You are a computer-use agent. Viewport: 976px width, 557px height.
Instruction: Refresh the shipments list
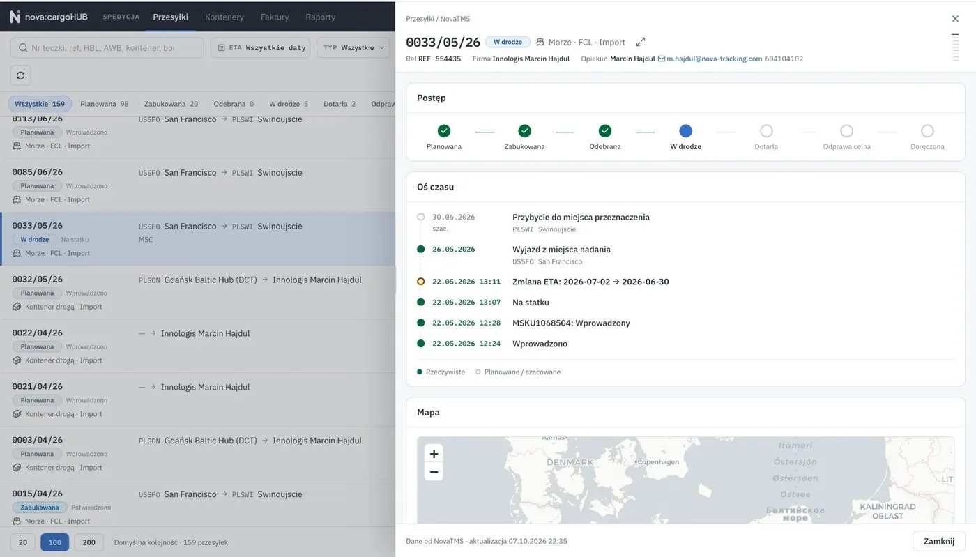20,75
